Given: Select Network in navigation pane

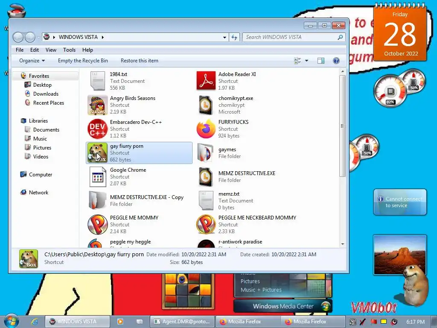Looking at the screenshot, I should 38,193.
